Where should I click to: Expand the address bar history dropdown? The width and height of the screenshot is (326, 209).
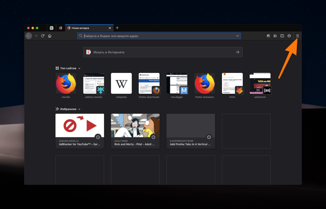(237, 36)
